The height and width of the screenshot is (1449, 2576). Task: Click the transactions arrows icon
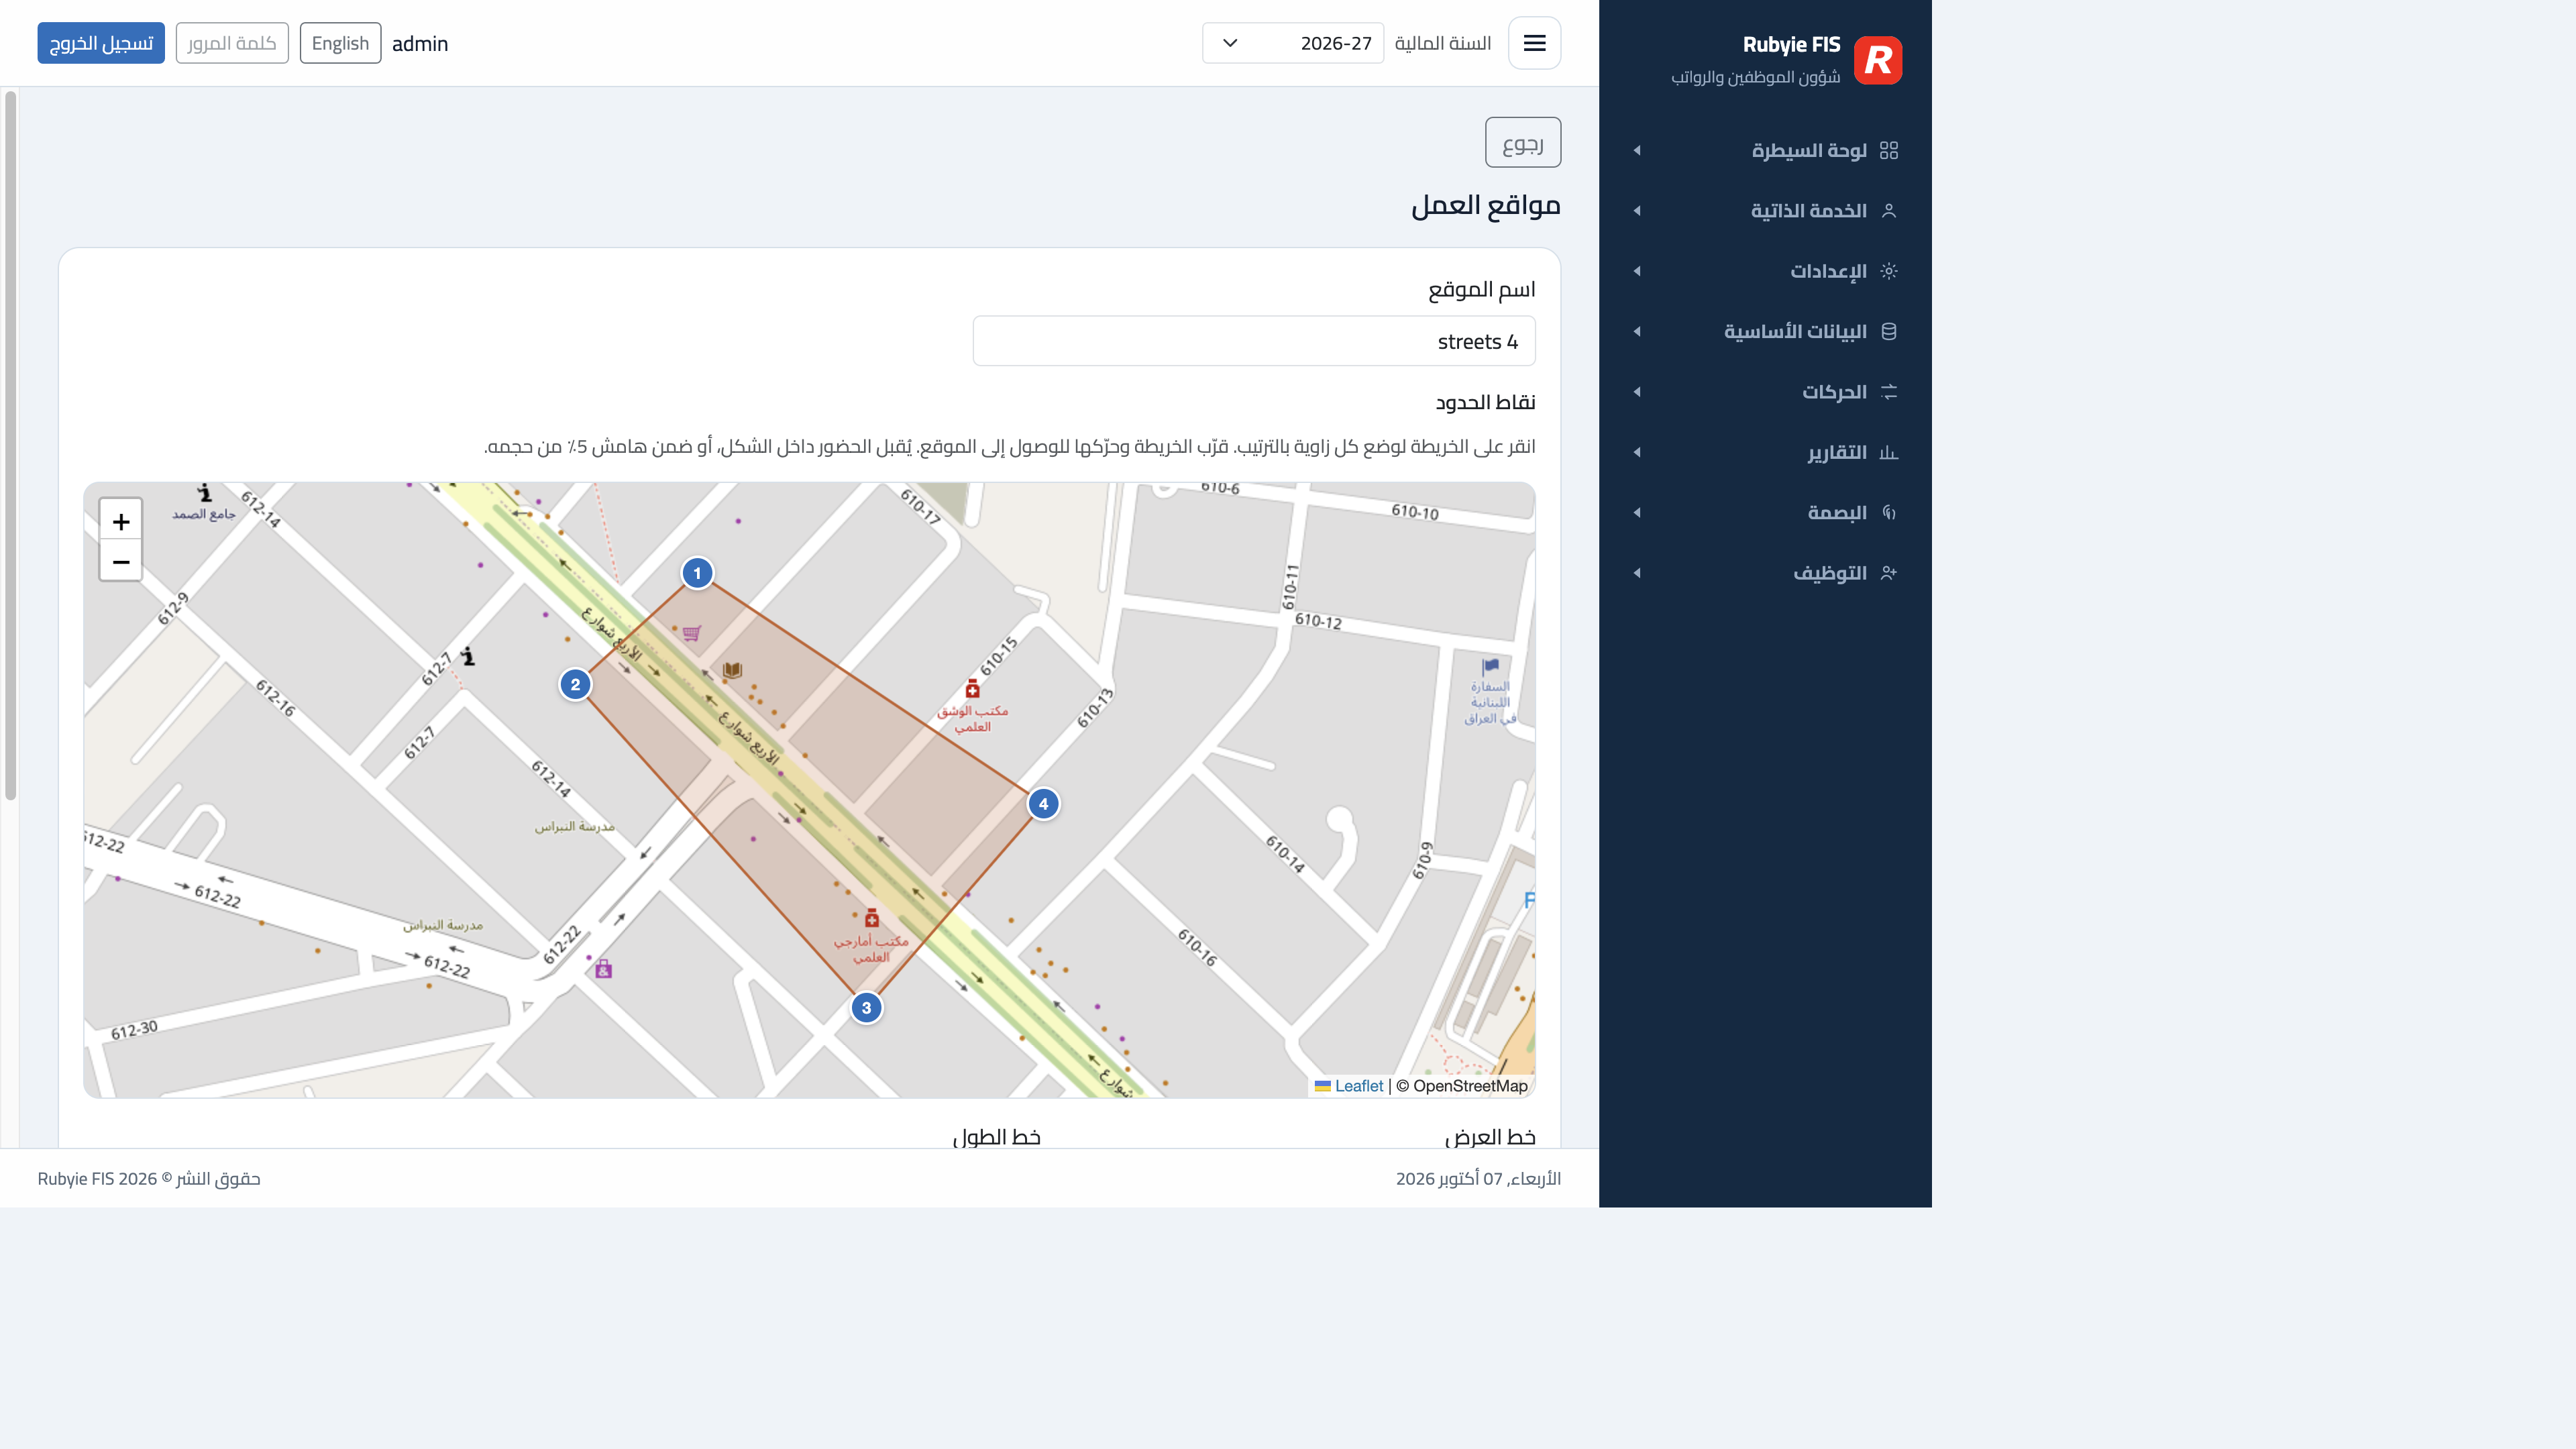pyautogui.click(x=1888, y=392)
